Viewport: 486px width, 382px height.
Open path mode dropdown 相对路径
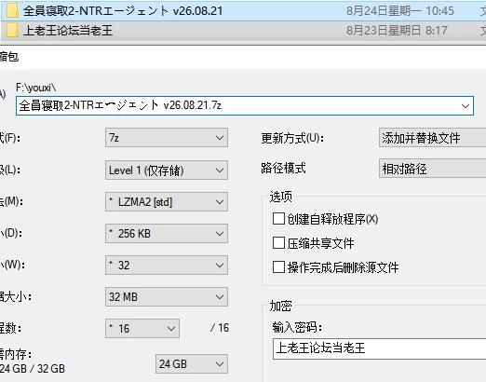(x=432, y=169)
